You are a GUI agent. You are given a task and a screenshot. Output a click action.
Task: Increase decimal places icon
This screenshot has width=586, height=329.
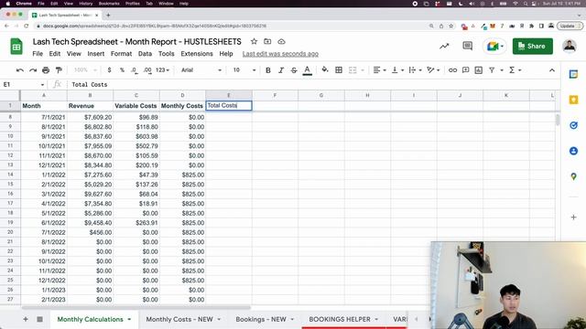(147, 70)
